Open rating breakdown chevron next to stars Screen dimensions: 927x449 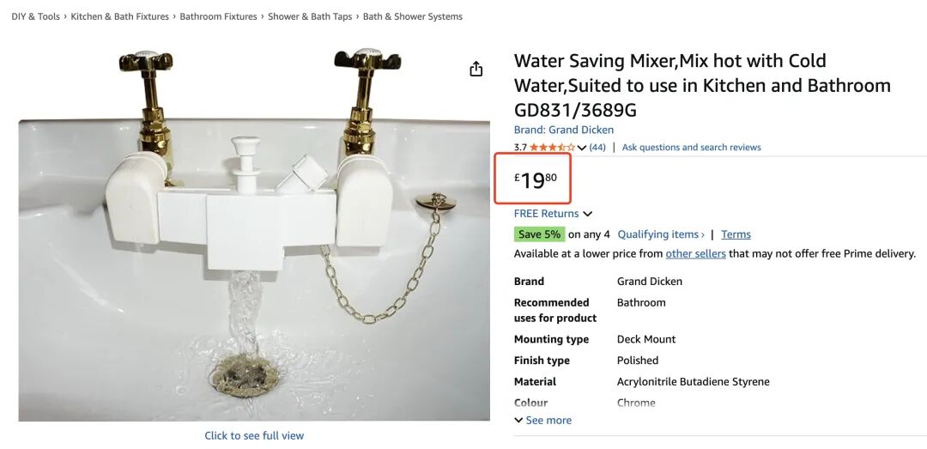582,148
